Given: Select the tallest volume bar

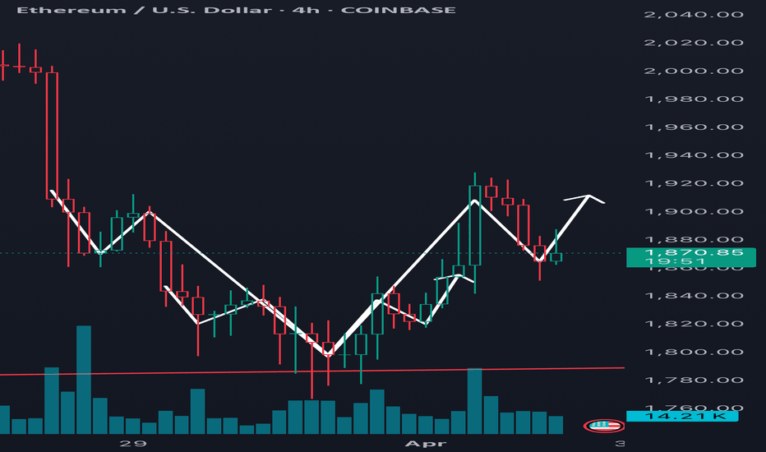Looking at the screenshot, I should (84, 380).
